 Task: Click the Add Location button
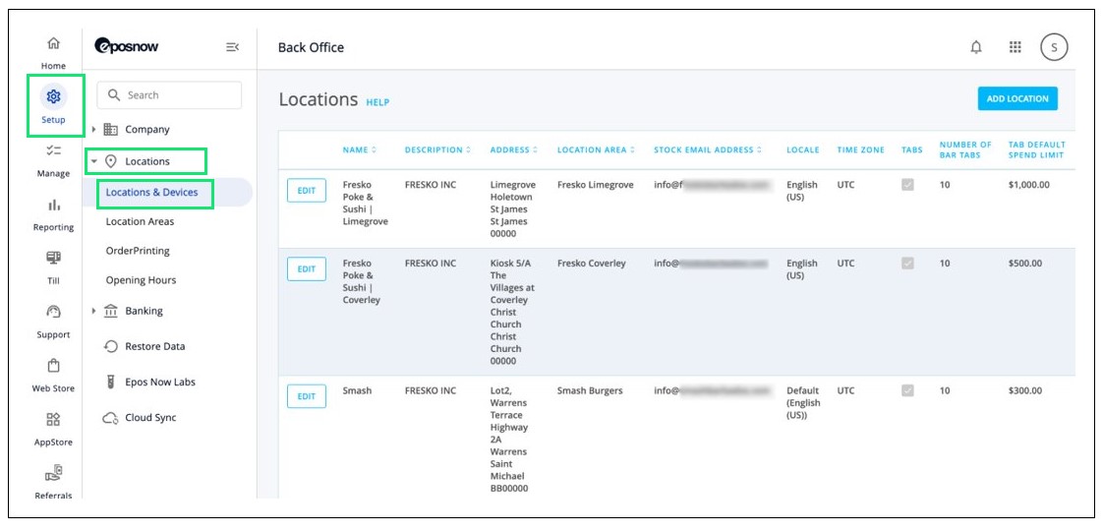point(1017,98)
